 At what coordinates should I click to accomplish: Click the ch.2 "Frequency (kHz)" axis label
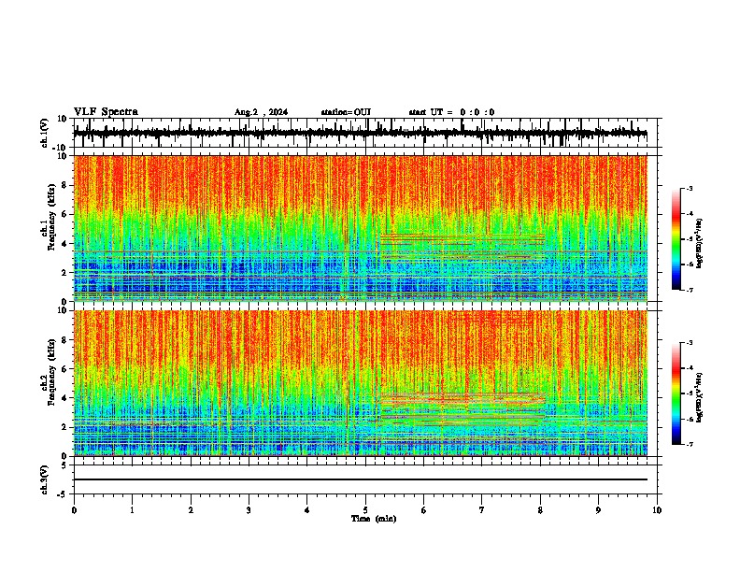click(51, 372)
